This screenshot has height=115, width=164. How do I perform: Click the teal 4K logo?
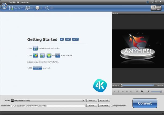[100, 85]
